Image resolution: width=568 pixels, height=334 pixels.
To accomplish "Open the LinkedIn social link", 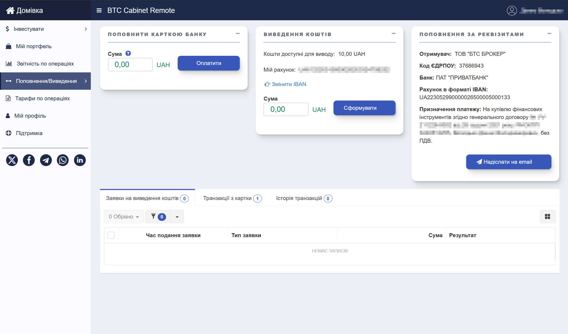I will pos(80,160).
